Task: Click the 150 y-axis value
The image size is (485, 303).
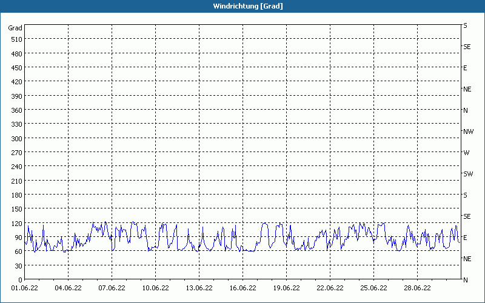Action: (x=16, y=209)
